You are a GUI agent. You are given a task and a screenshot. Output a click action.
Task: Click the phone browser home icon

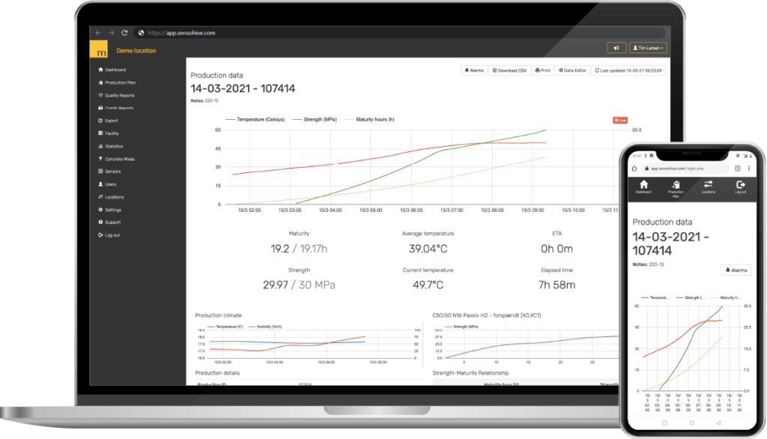pos(634,169)
